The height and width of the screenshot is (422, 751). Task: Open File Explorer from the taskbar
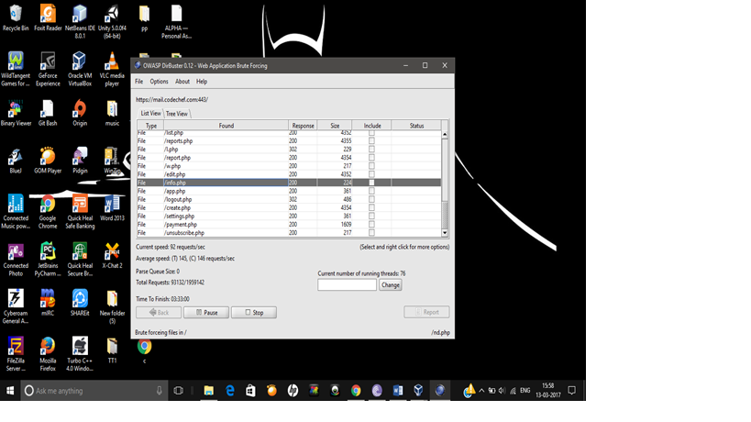point(209,391)
